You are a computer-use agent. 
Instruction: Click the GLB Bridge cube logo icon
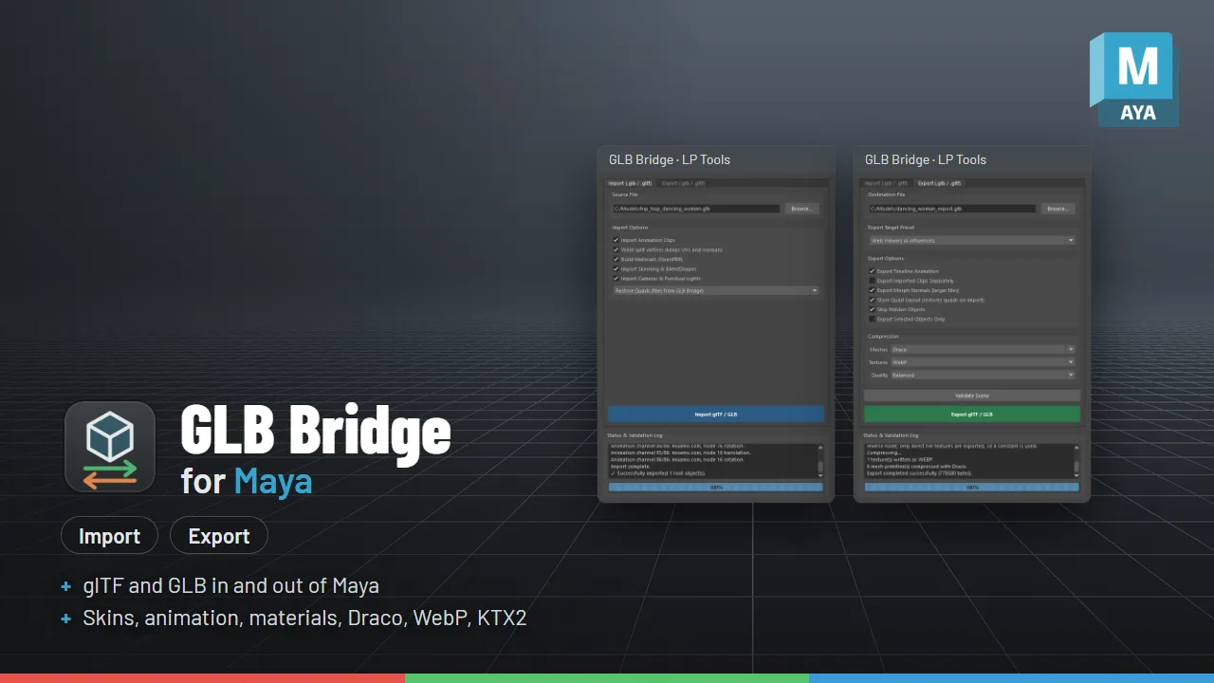click(110, 447)
